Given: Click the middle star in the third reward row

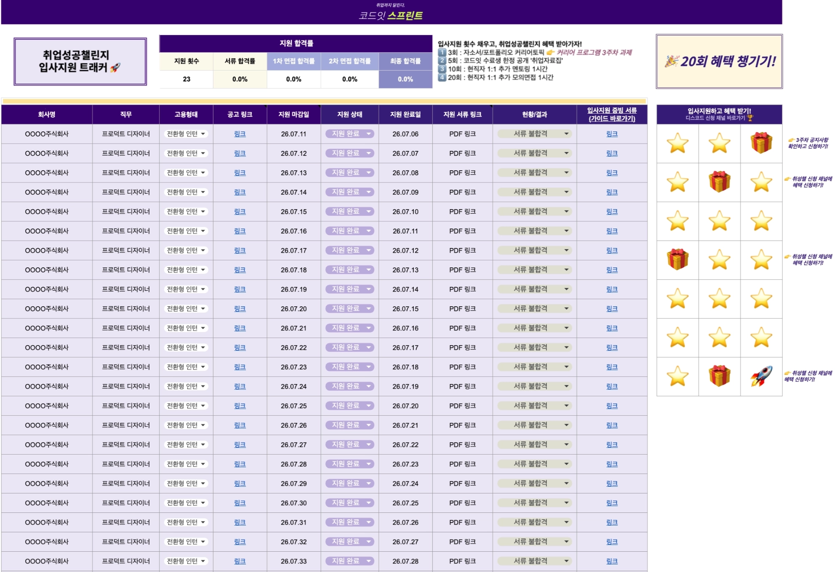Looking at the screenshot, I should pyautogui.click(x=719, y=221).
